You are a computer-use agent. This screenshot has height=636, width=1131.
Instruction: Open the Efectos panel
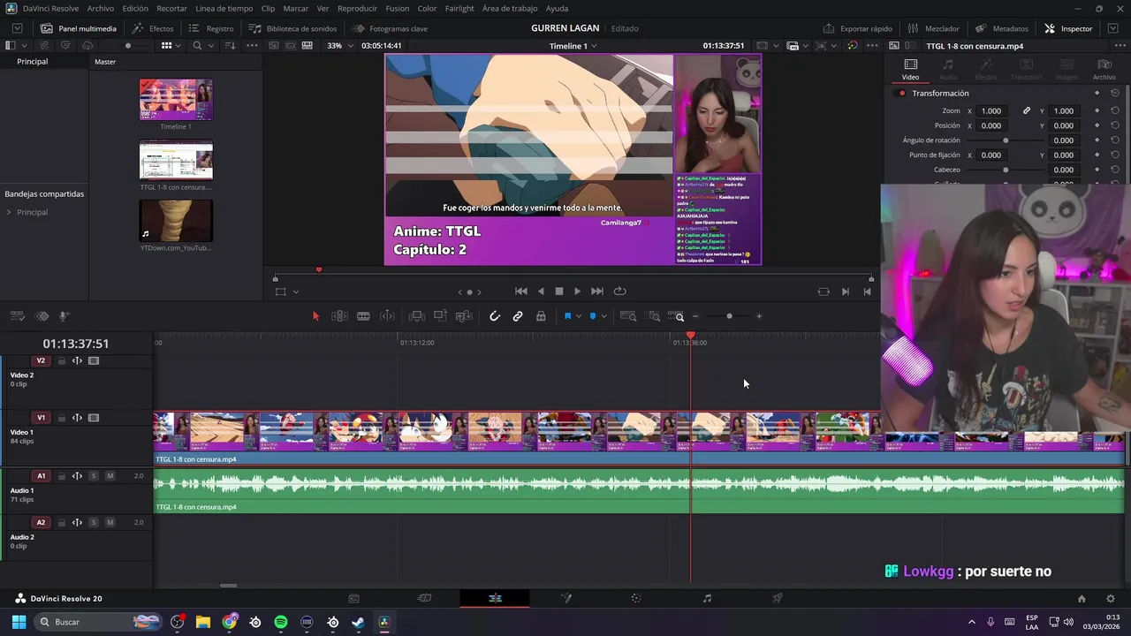point(153,28)
